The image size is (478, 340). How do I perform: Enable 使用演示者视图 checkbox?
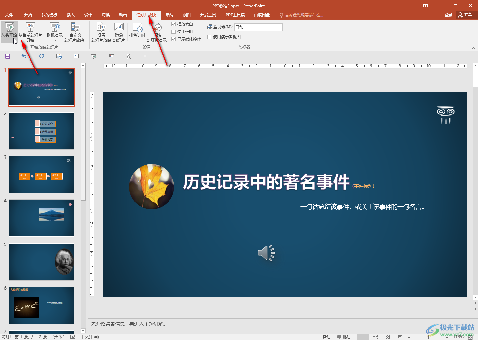coord(209,37)
